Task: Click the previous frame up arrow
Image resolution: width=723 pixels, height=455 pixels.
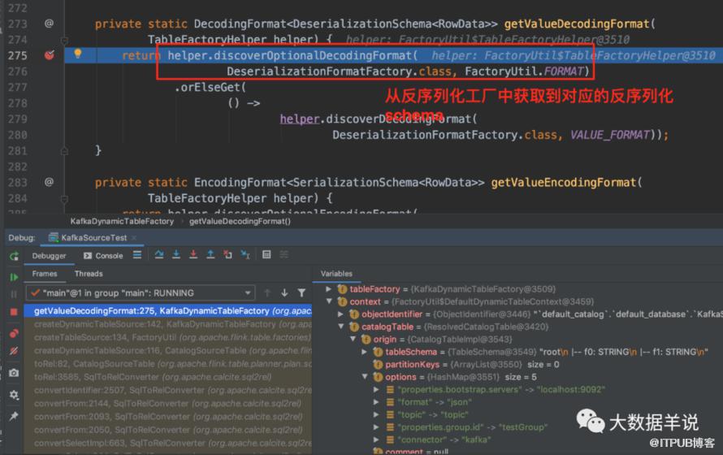Action: point(267,292)
